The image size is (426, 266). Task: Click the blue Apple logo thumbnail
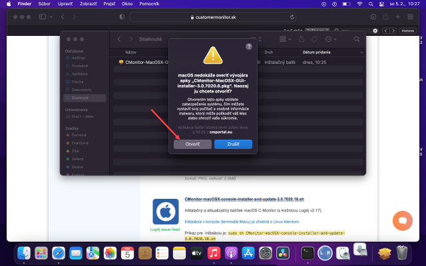click(166, 211)
